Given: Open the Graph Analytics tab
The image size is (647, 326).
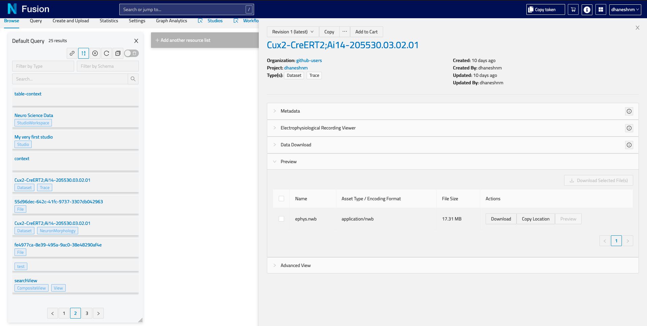Looking at the screenshot, I should pyautogui.click(x=172, y=21).
